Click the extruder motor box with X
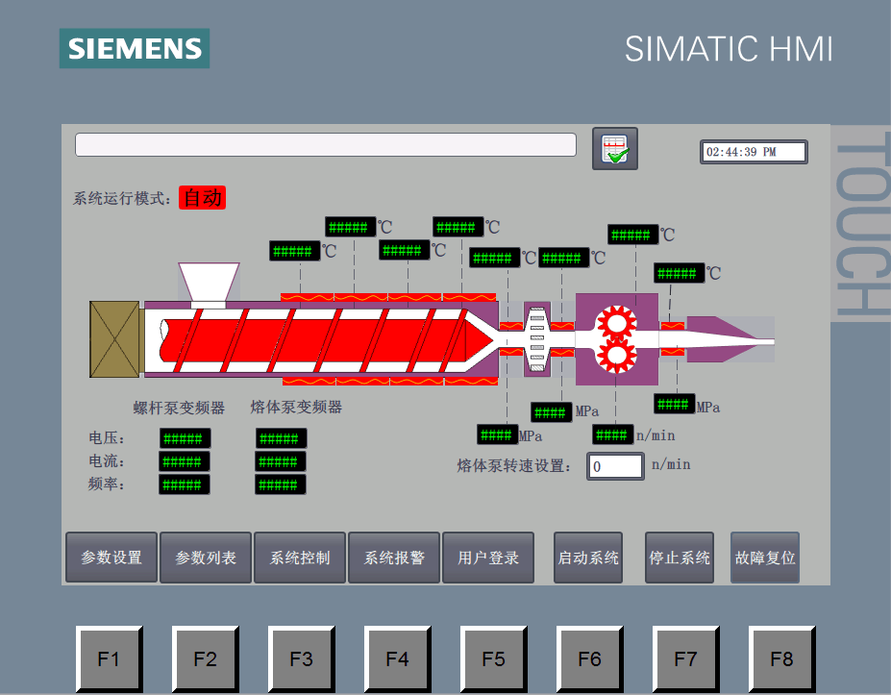Screen dimensions: 891x695 coord(115,338)
